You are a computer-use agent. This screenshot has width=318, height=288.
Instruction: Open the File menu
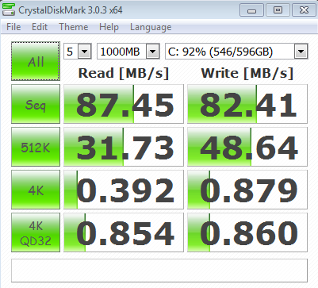pos(13,27)
